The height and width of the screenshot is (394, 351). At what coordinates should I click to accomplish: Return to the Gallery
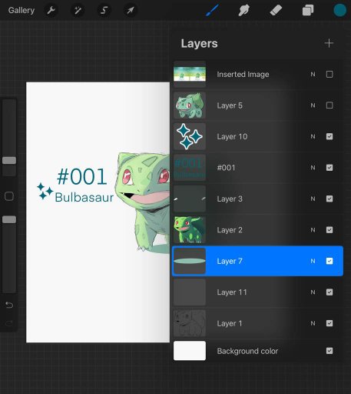[x=22, y=11]
